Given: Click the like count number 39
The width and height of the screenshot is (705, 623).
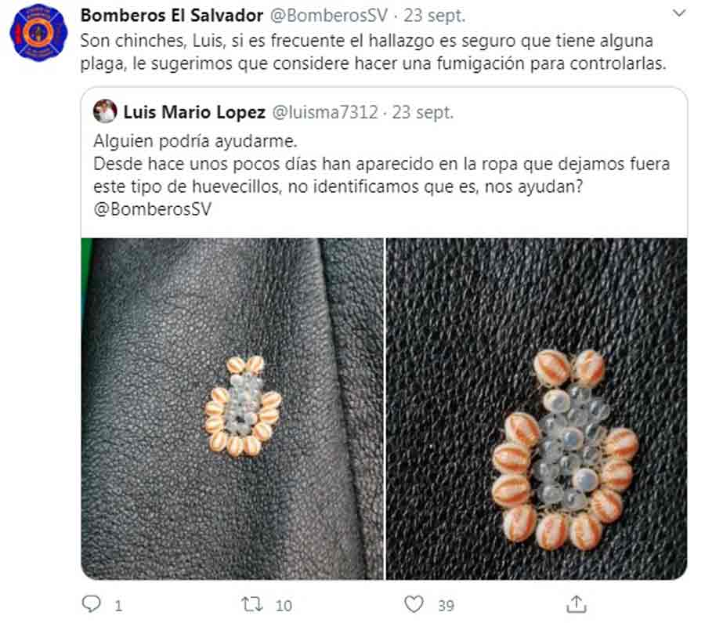Looking at the screenshot, I should tap(446, 606).
